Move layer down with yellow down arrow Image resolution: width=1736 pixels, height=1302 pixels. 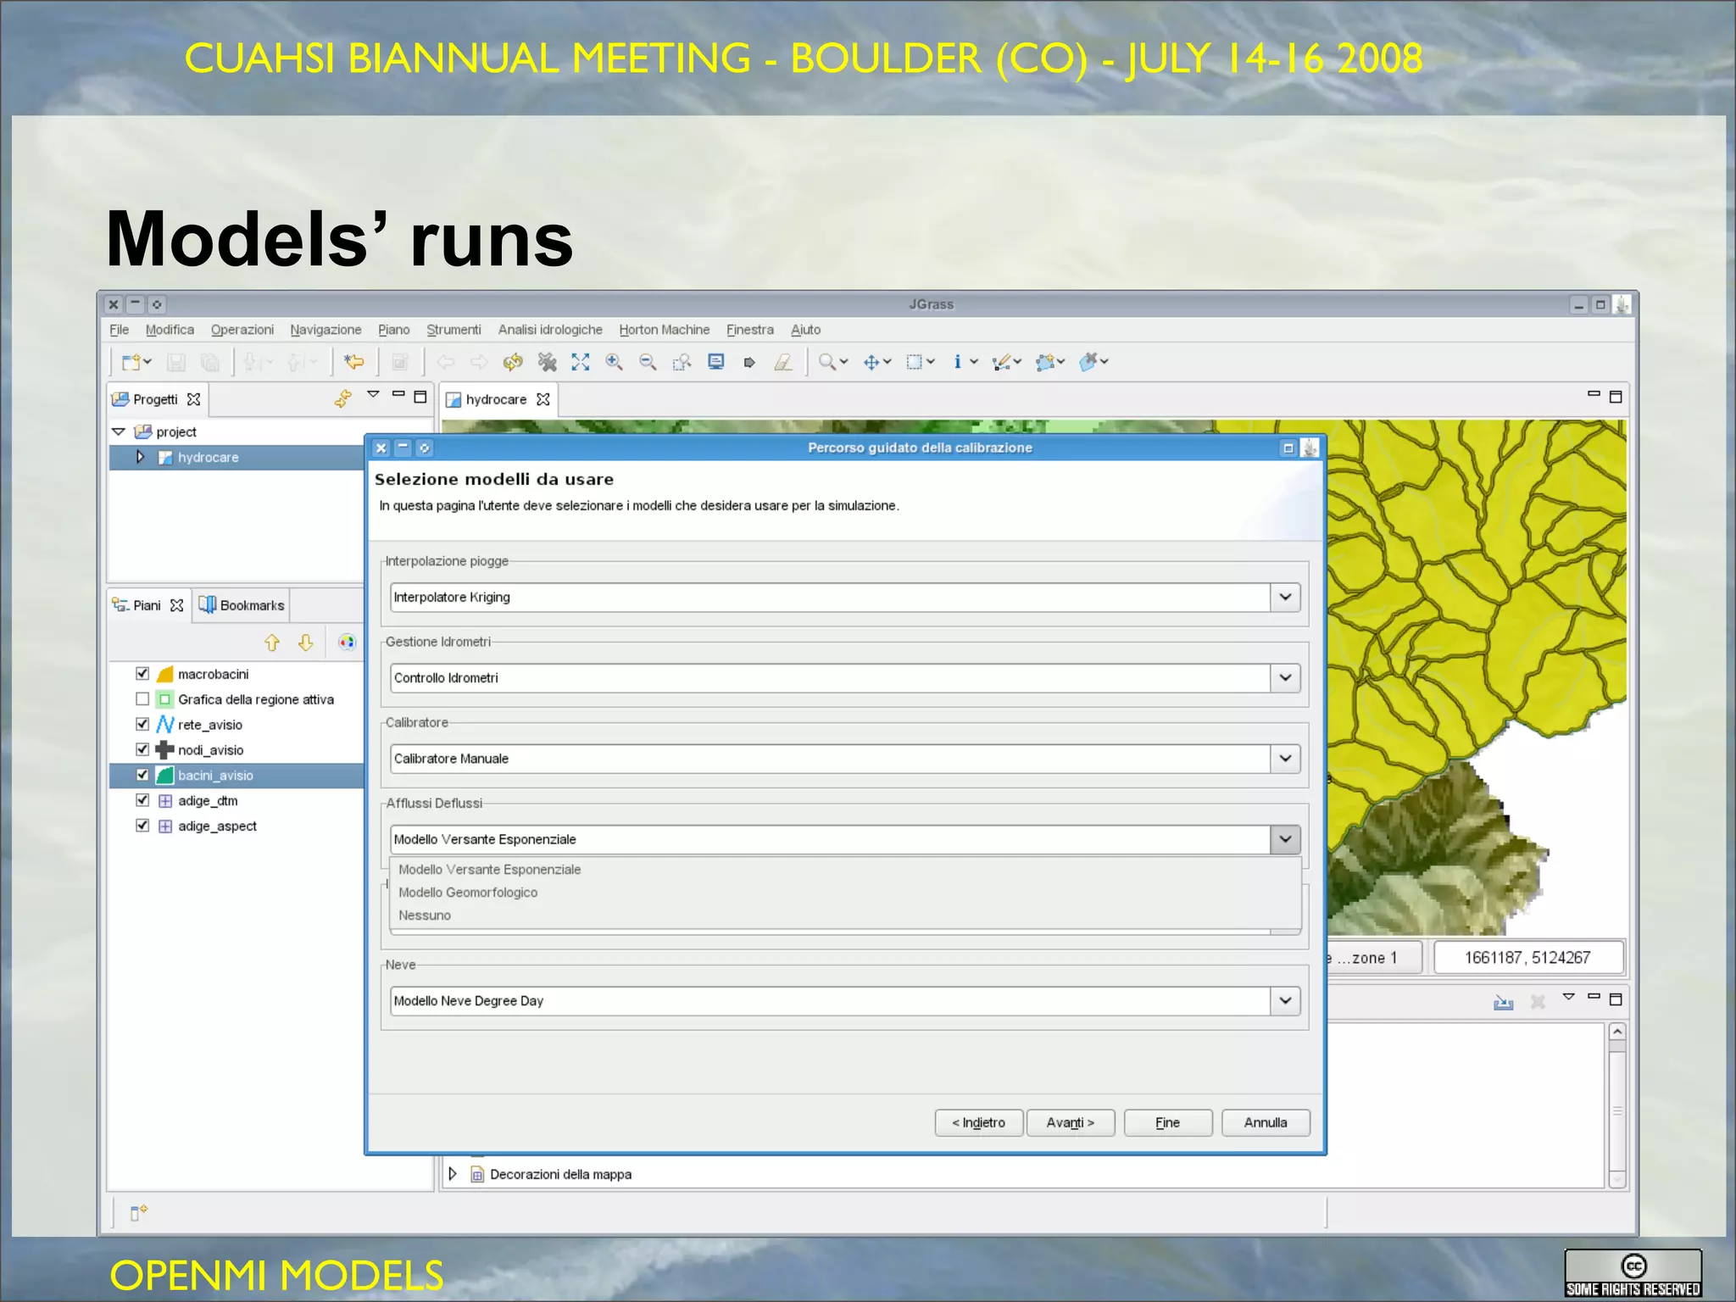306,643
